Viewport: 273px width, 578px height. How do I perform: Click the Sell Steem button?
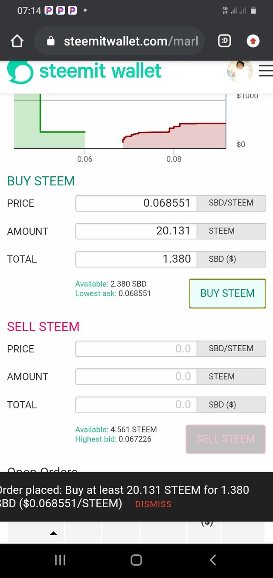225,439
